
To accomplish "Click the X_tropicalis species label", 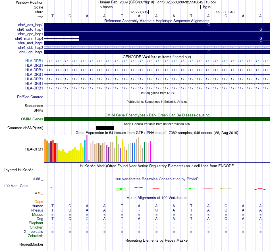I will (34, 232).
